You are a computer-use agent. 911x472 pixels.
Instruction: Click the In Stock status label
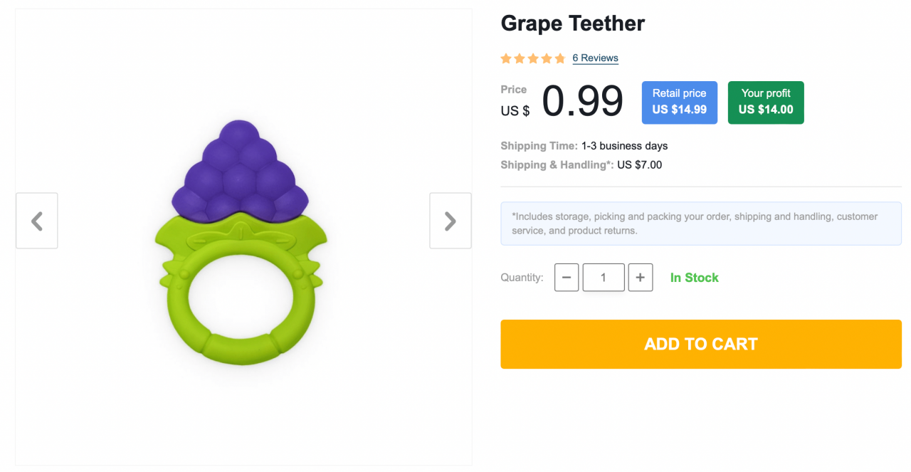(694, 277)
